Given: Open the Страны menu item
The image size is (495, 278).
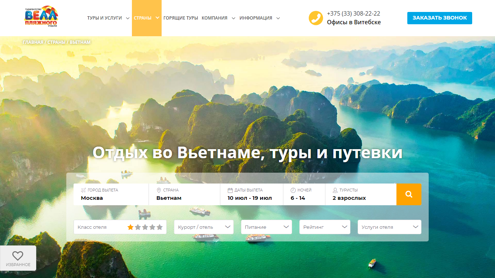Looking at the screenshot, I should click(142, 18).
